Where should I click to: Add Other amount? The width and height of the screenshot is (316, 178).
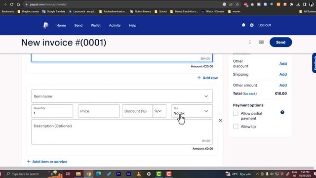283,85
